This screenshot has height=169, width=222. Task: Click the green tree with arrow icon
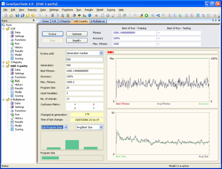[79, 15]
